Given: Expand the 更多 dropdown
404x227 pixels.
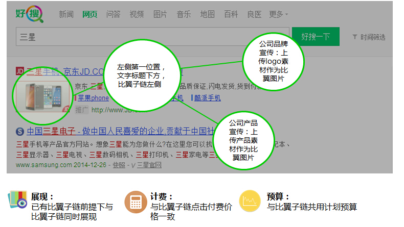Looking at the screenshot, I should pyautogui.click(x=278, y=14).
